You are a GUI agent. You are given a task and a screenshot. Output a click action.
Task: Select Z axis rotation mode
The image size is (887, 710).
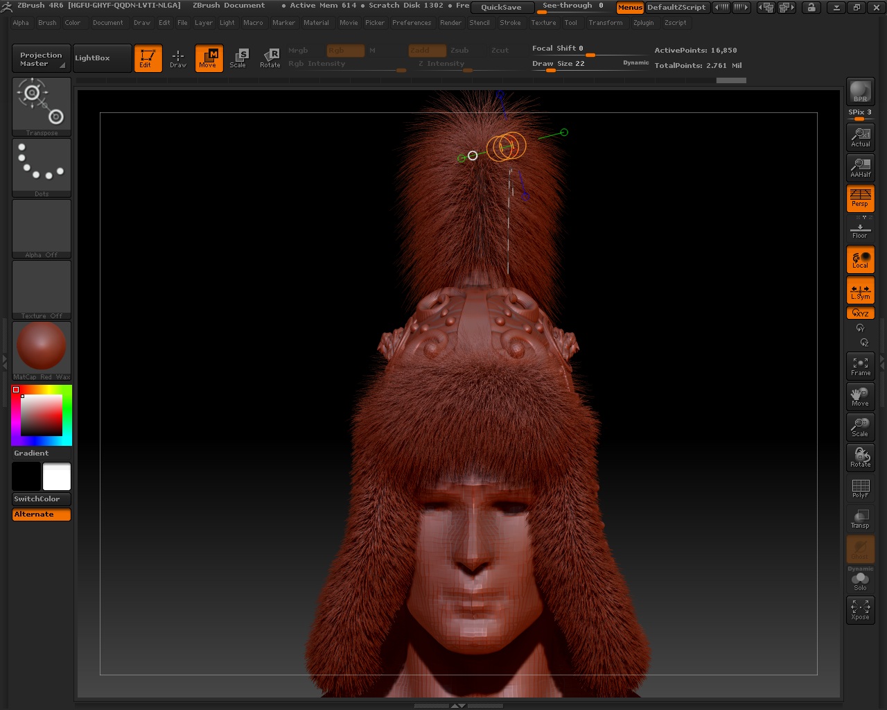(x=863, y=343)
